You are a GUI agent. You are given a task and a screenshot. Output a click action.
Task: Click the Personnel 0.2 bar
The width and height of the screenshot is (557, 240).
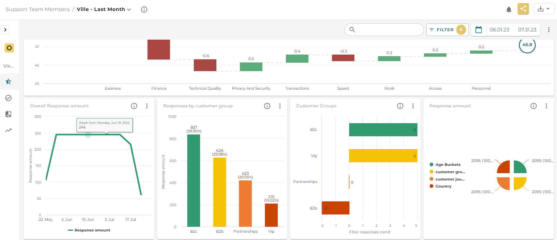[x=481, y=52]
